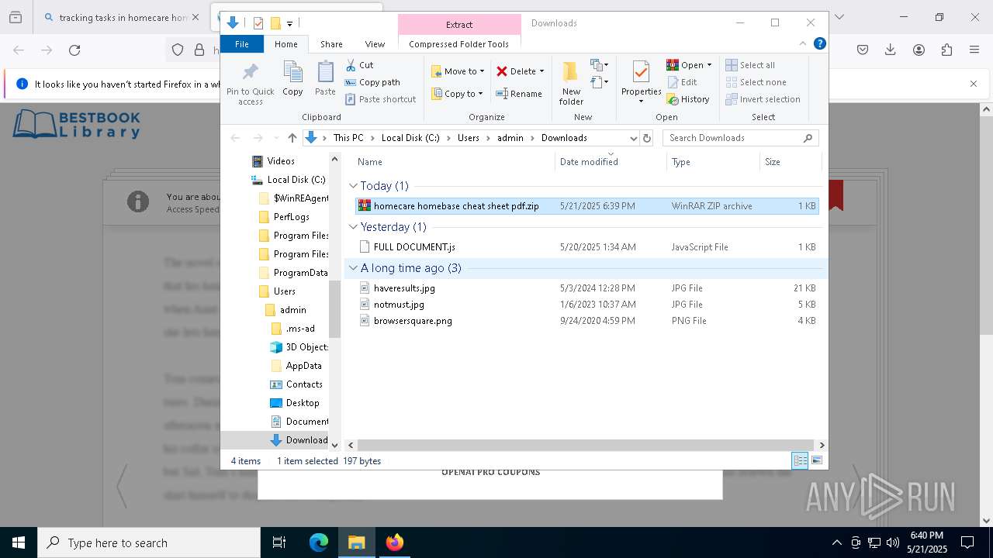
Task: Click Properties icon in quick access toolbar
Action: click(258, 23)
